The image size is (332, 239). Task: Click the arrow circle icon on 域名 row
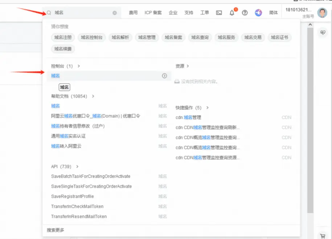coord(164,76)
